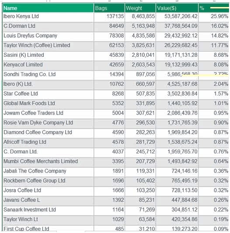The width and height of the screenshot is (230, 233).
Task: Click Sasini (K) Limited value 19,171,131.28
Action: (x=177, y=55)
